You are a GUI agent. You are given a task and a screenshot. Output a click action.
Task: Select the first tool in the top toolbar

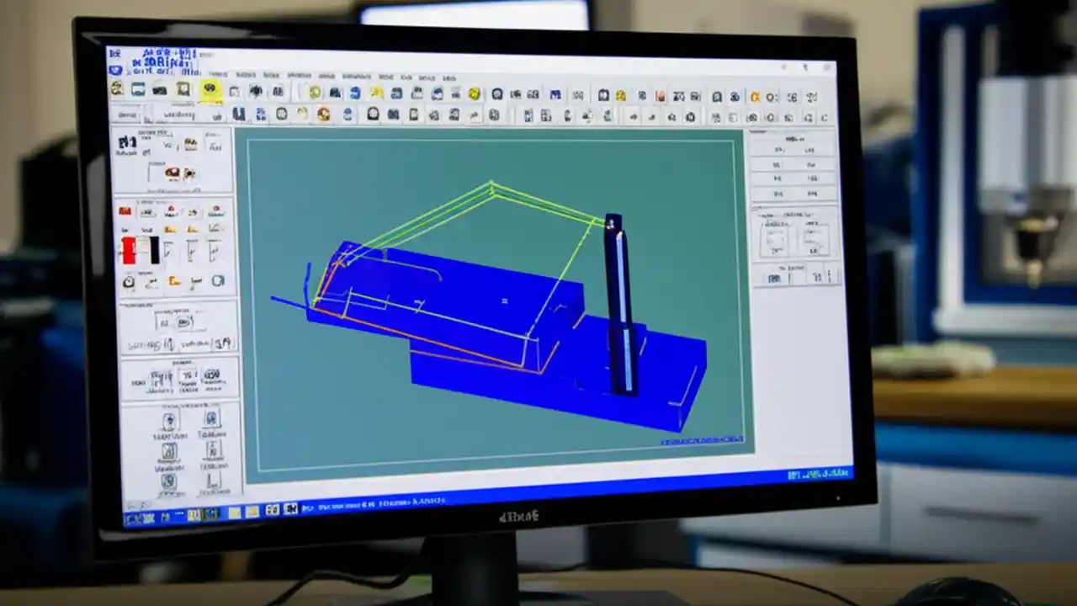pyautogui.click(x=116, y=91)
